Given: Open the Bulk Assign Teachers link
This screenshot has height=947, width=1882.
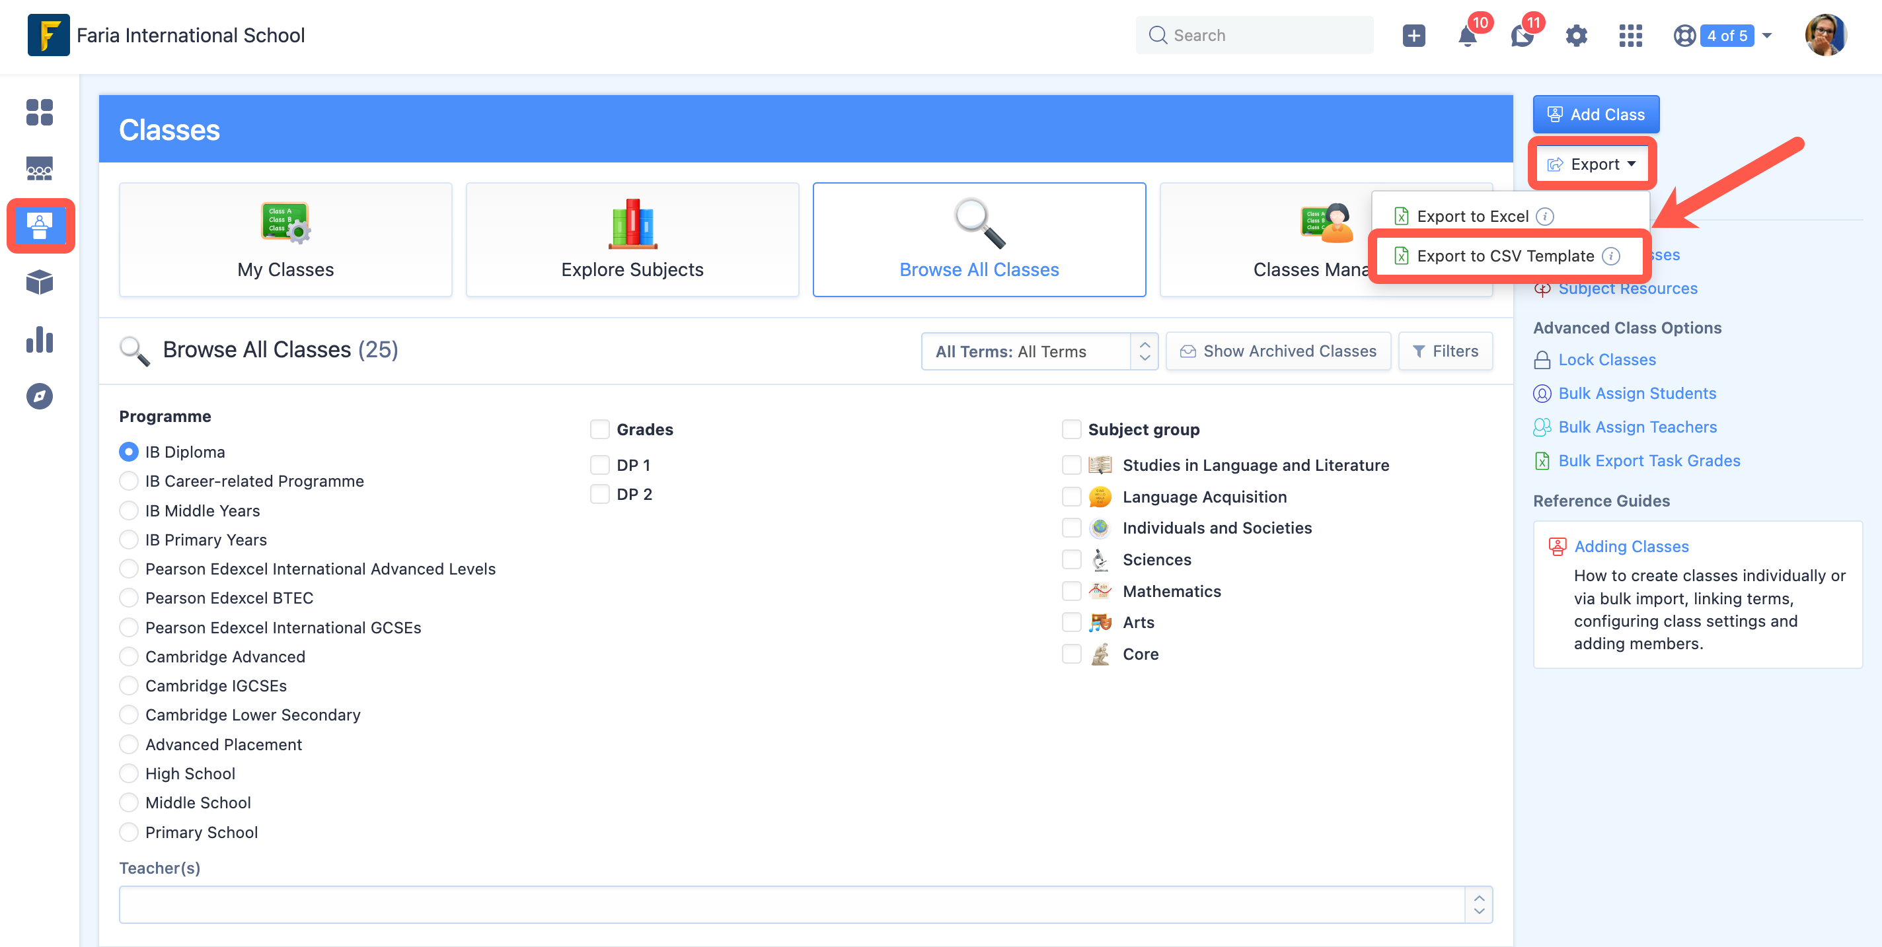Looking at the screenshot, I should pos(1638,427).
